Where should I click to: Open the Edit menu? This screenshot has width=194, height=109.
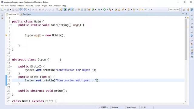coord(7,6)
